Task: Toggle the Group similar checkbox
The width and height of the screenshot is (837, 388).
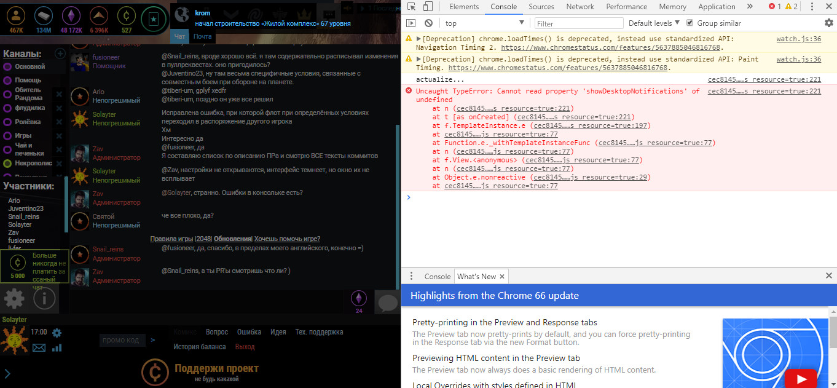Action: [690, 23]
